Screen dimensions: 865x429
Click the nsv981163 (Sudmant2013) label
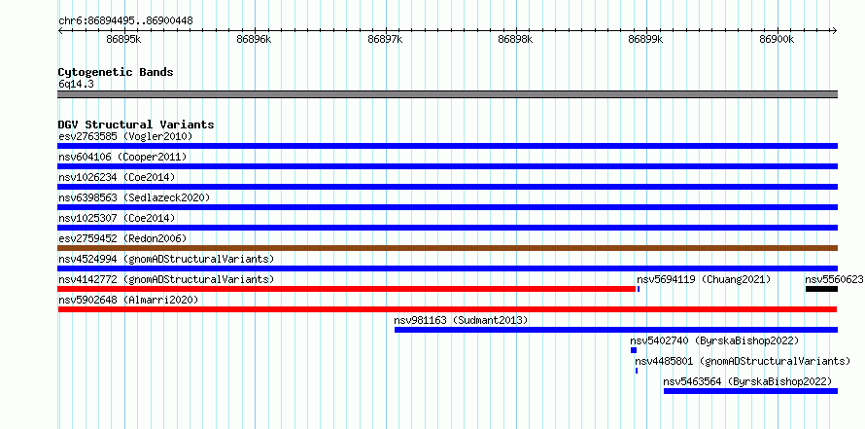[461, 320]
